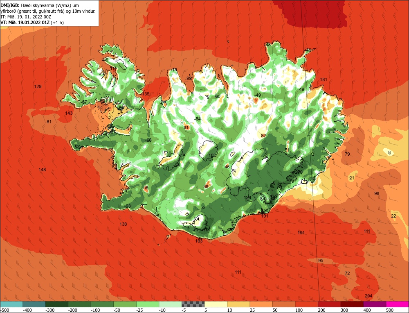
Task: Click the legend label 400
Action: click(x=367, y=310)
